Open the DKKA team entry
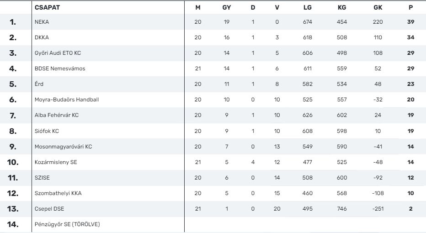426x233 pixels. coord(42,37)
